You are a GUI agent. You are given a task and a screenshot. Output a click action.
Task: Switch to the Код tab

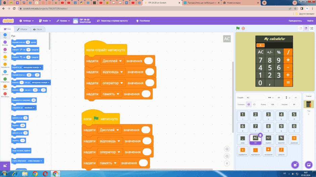[7, 29]
